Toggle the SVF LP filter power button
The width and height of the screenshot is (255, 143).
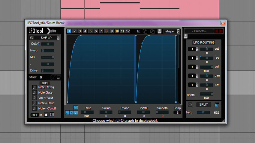[31, 38]
